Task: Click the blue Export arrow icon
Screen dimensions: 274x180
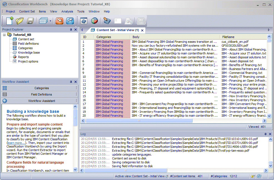Action: pos(70,21)
